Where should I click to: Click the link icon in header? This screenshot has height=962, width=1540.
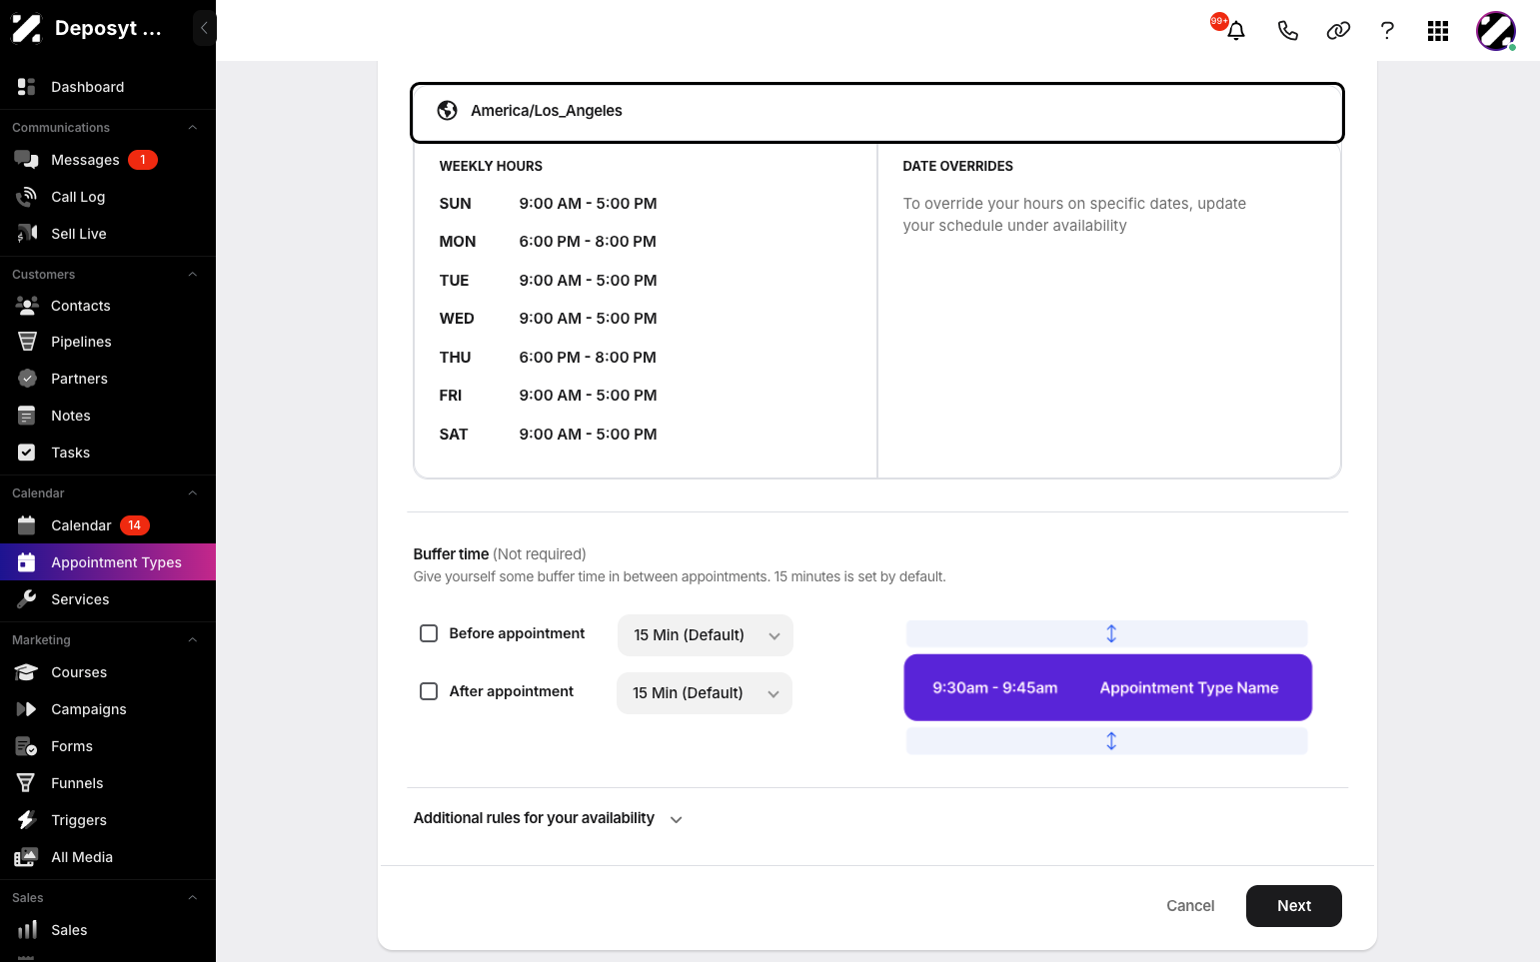coord(1338,31)
